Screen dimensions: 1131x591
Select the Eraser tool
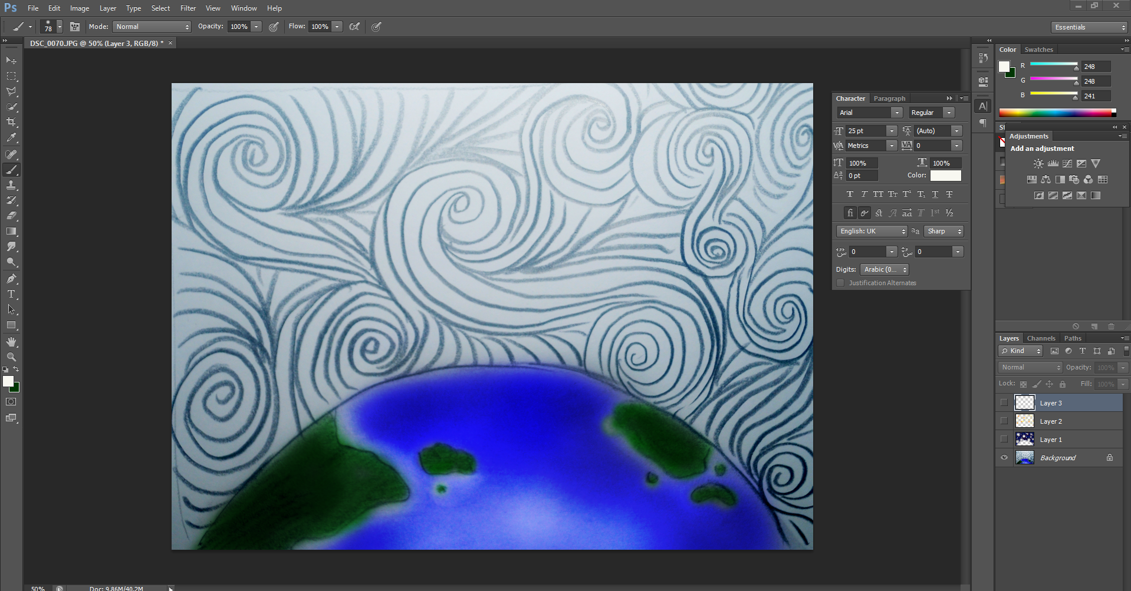(x=11, y=216)
